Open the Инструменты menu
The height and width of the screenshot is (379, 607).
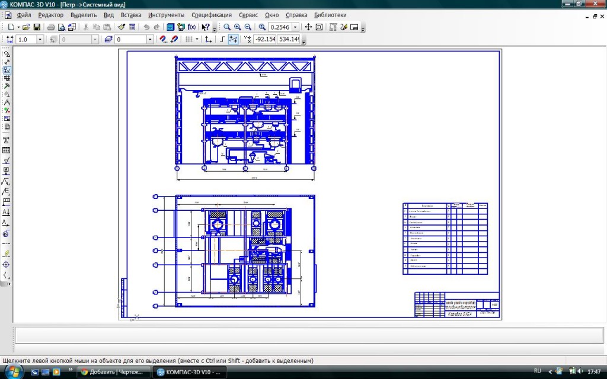tap(166, 15)
